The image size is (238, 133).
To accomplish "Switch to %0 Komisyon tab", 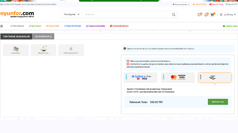I will tap(43, 36).
